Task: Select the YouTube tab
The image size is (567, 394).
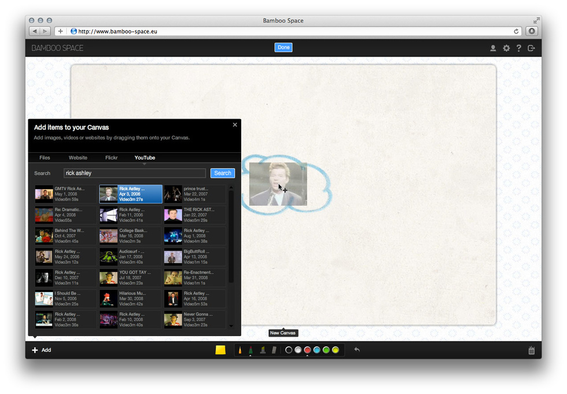Action: click(145, 157)
